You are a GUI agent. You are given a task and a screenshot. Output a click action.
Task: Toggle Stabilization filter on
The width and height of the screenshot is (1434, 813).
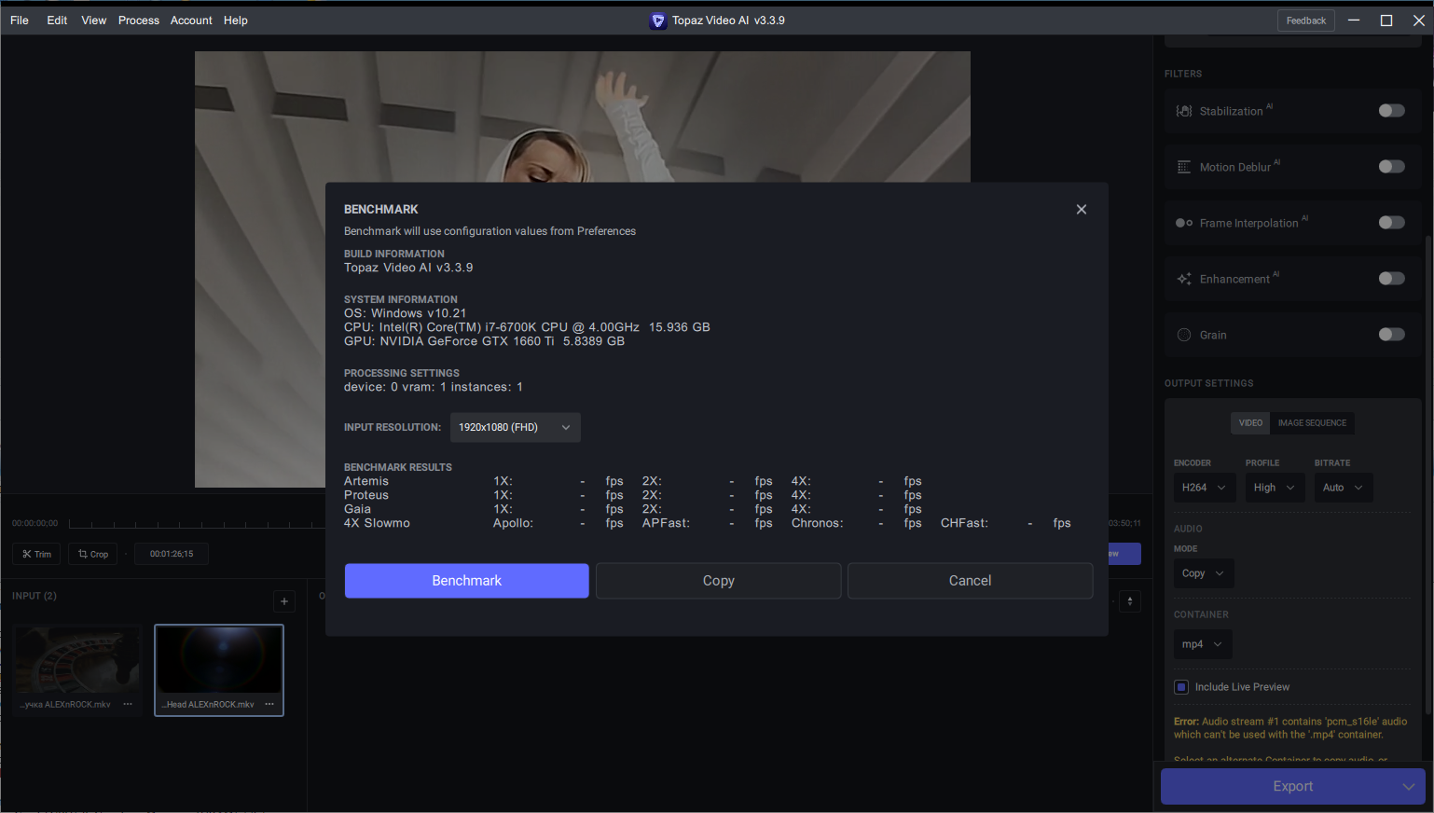(x=1391, y=111)
